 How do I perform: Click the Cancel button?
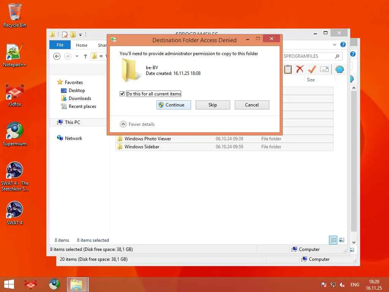pos(252,105)
